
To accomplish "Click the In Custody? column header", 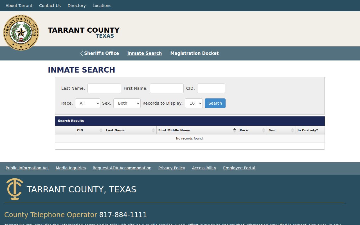I will point(310,130).
